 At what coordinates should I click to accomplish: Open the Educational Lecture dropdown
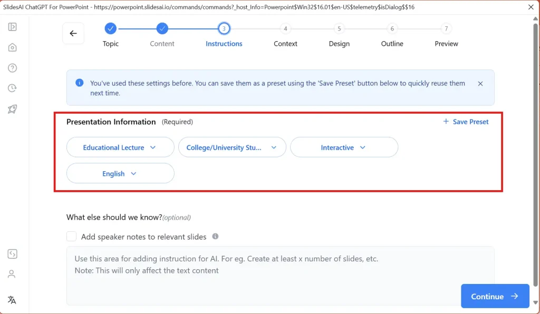(120, 147)
